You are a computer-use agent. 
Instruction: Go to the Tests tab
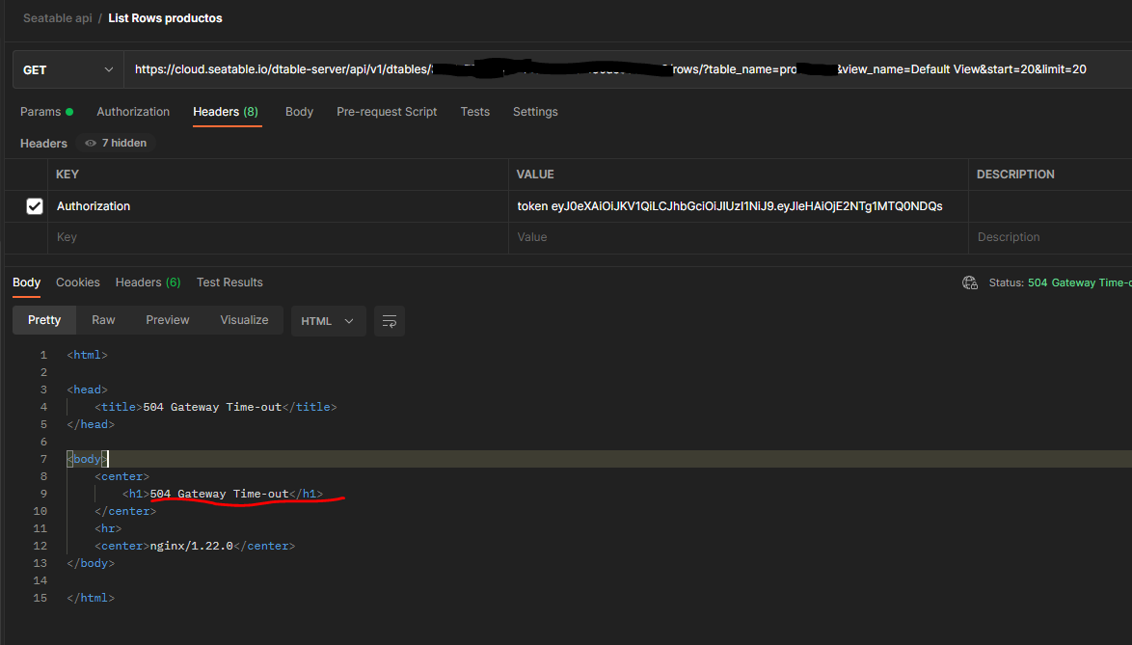pyautogui.click(x=474, y=112)
